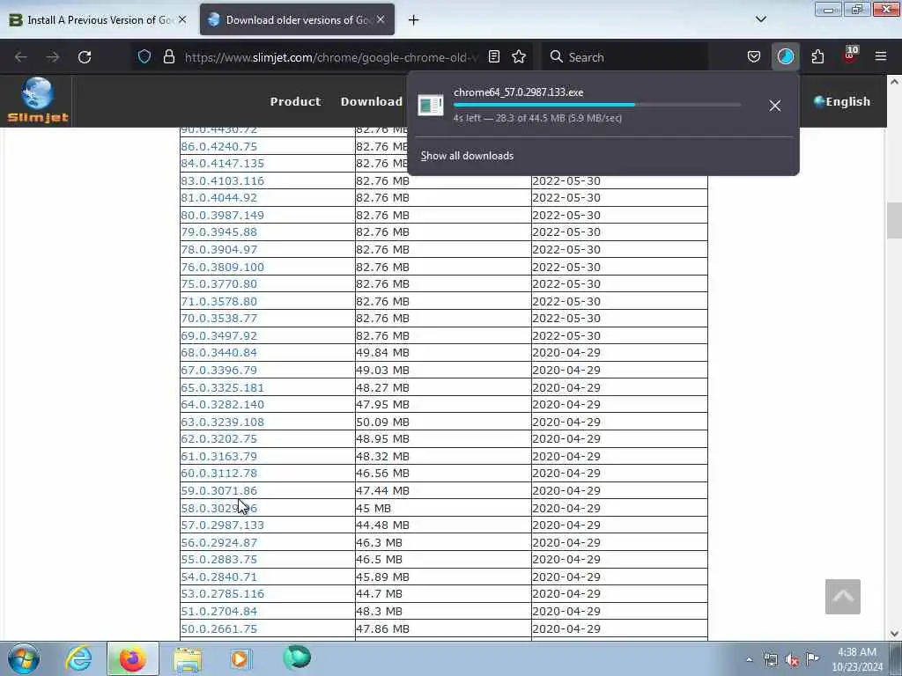
Task: Download Chrome version 50.0.2661.75
Action: [218, 628]
